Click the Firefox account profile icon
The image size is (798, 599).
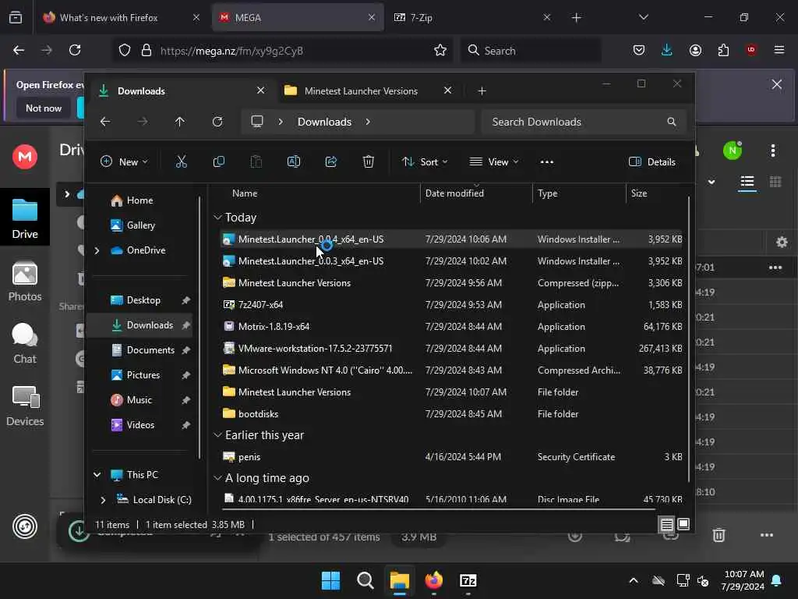(x=695, y=50)
